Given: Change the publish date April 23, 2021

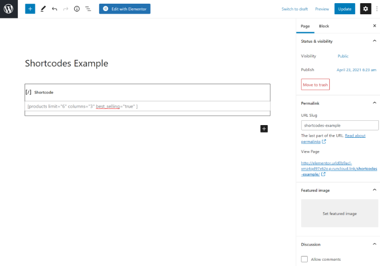Looking at the screenshot, I should (x=356, y=70).
